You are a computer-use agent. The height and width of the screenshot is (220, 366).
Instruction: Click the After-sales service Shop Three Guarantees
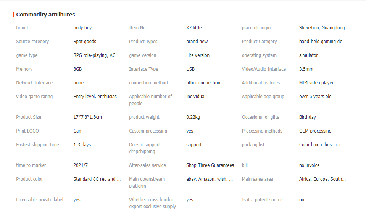pos(210,165)
